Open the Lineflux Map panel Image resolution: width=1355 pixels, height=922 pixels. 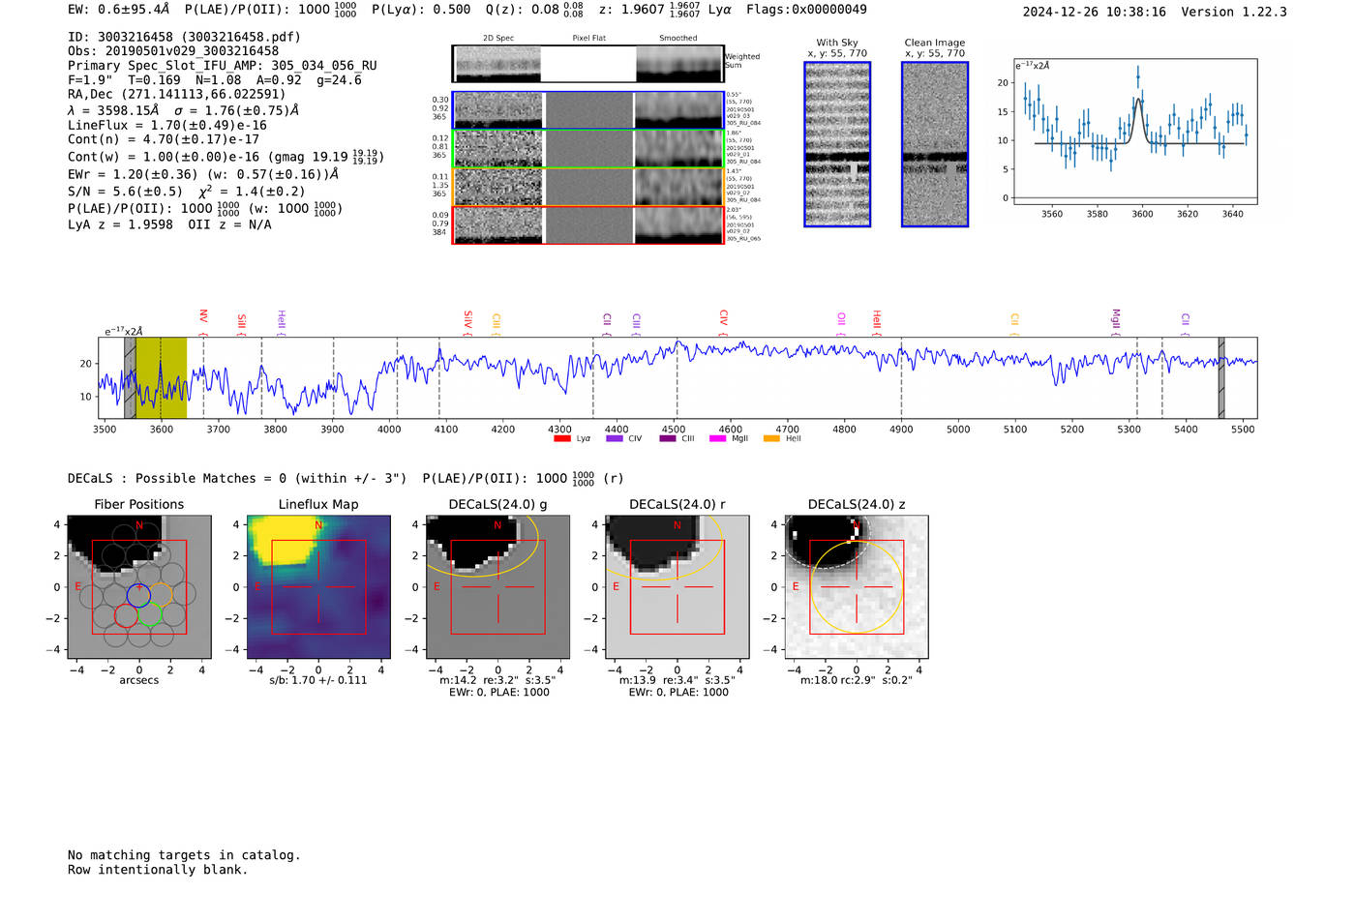pos(318,587)
